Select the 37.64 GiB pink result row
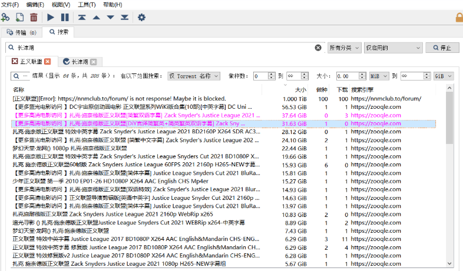The width and height of the screenshot is (463, 271). (223, 115)
